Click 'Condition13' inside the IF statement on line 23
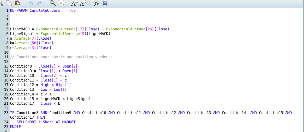 pyautogui.click(x=199, y=112)
